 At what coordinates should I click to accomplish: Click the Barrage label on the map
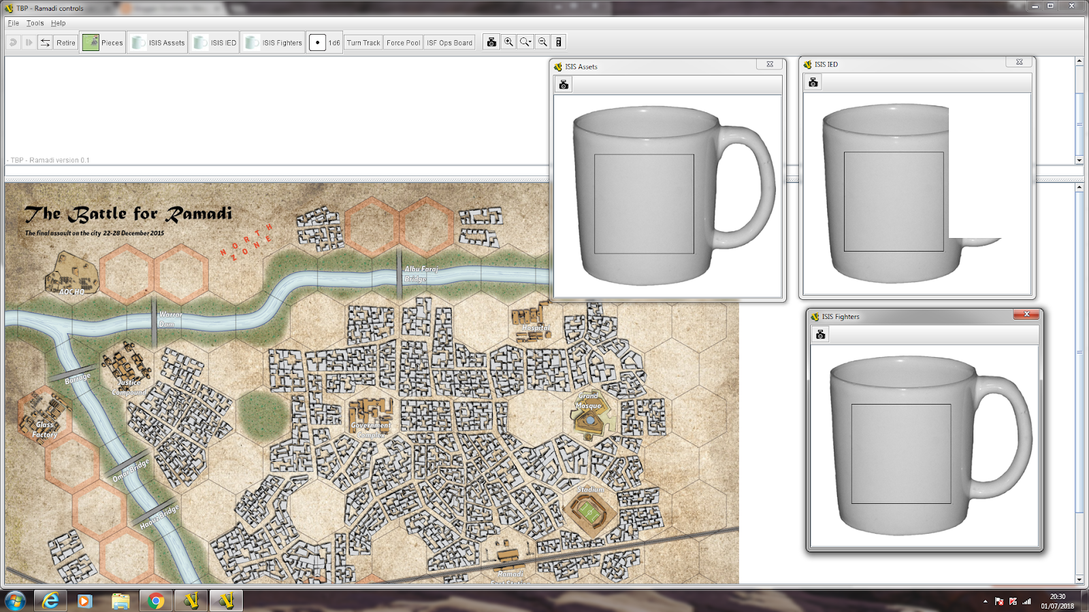[78, 378]
